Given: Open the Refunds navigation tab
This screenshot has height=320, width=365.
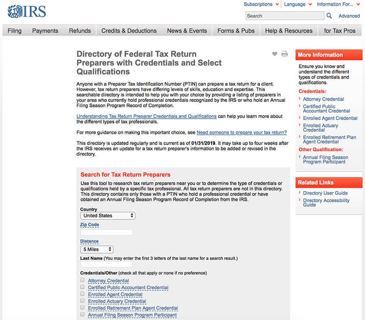Looking at the screenshot, I should 80,31.
